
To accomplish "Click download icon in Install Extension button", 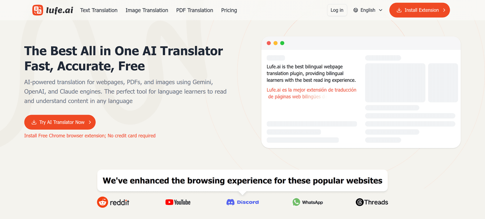I will click(x=399, y=10).
